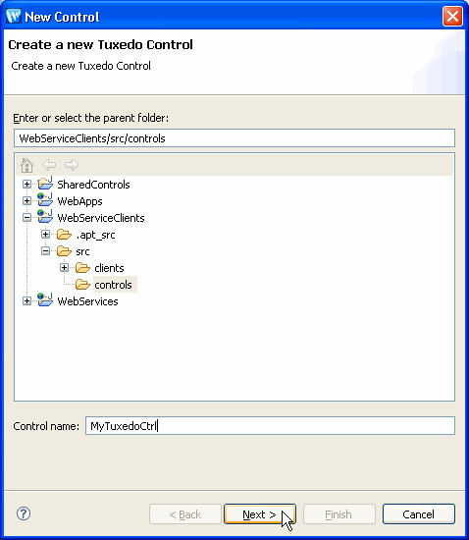Collapse the src folder node
Screen dimensions: 469x540
45,251
